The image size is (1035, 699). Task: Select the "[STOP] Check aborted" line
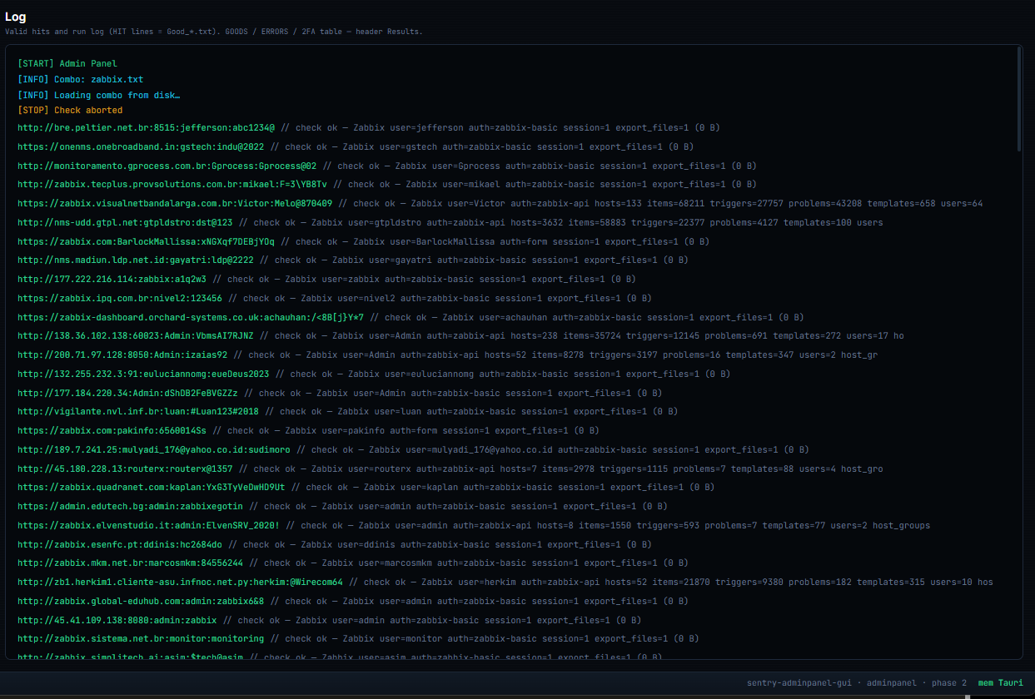tap(70, 110)
